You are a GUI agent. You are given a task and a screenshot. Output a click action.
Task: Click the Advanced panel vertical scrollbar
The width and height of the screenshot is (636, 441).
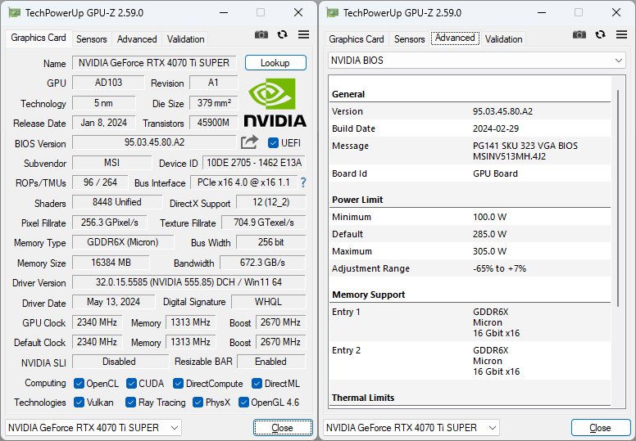tap(618, 199)
